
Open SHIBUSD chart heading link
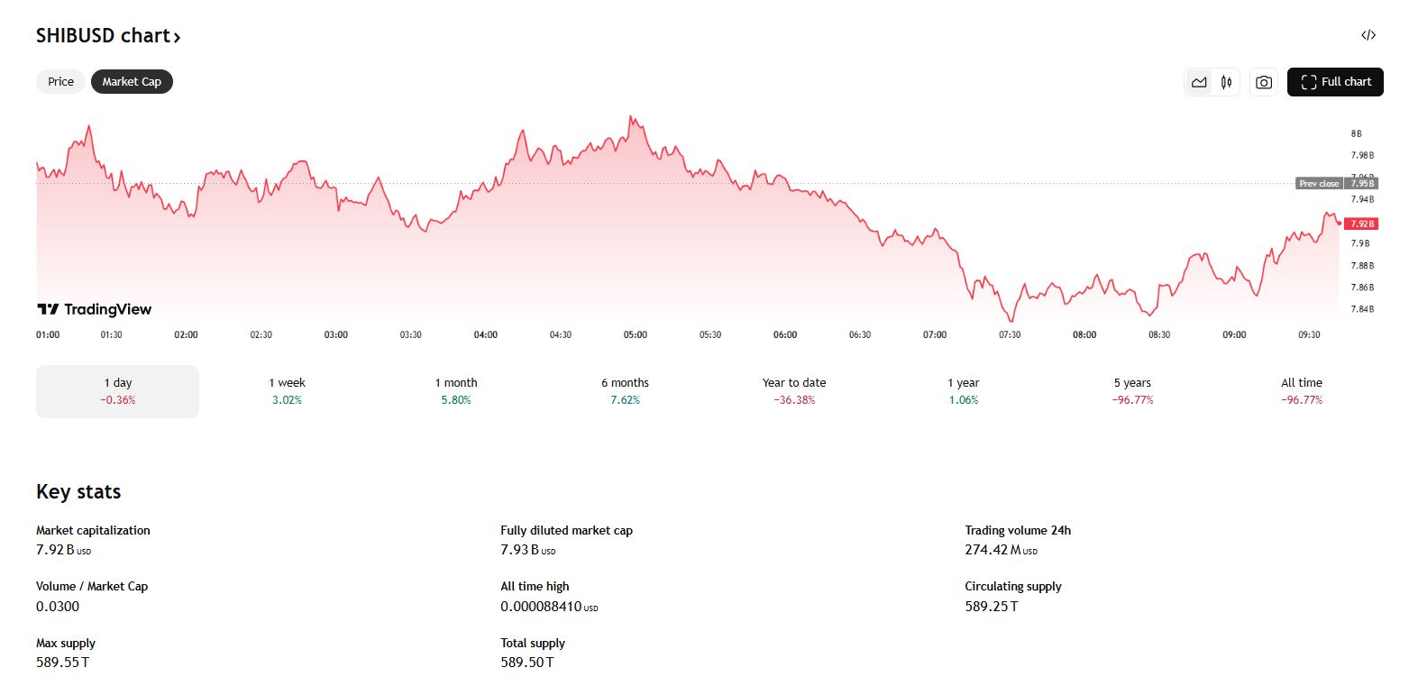108,36
